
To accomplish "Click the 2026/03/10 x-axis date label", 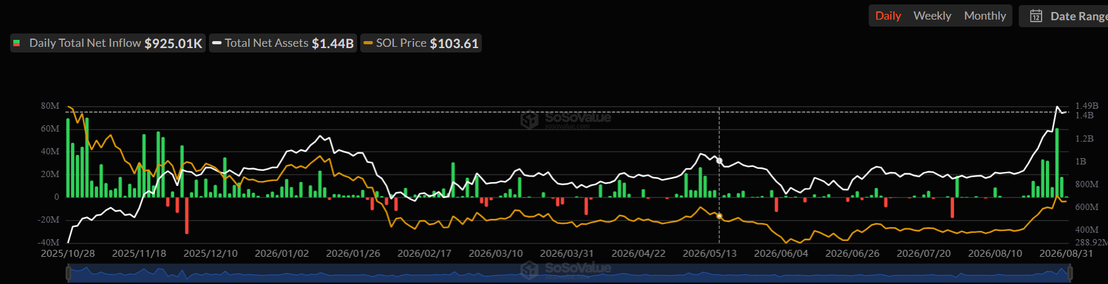I will coord(496,254).
